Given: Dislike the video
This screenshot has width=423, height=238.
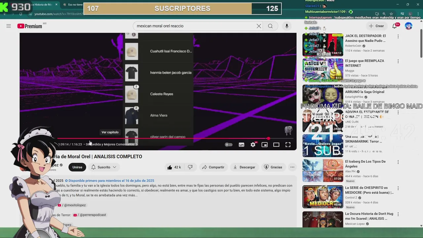Looking at the screenshot, I should coord(190,167).
